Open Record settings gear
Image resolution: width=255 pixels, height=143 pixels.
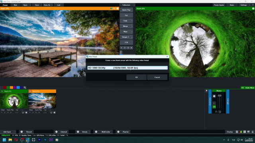click(x=22, y=132)
